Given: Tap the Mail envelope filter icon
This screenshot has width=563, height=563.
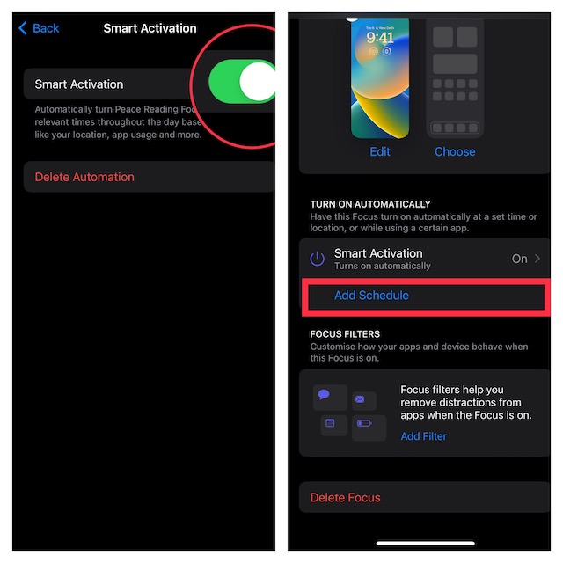Looking at the screenshot, I should pos(360,399).
